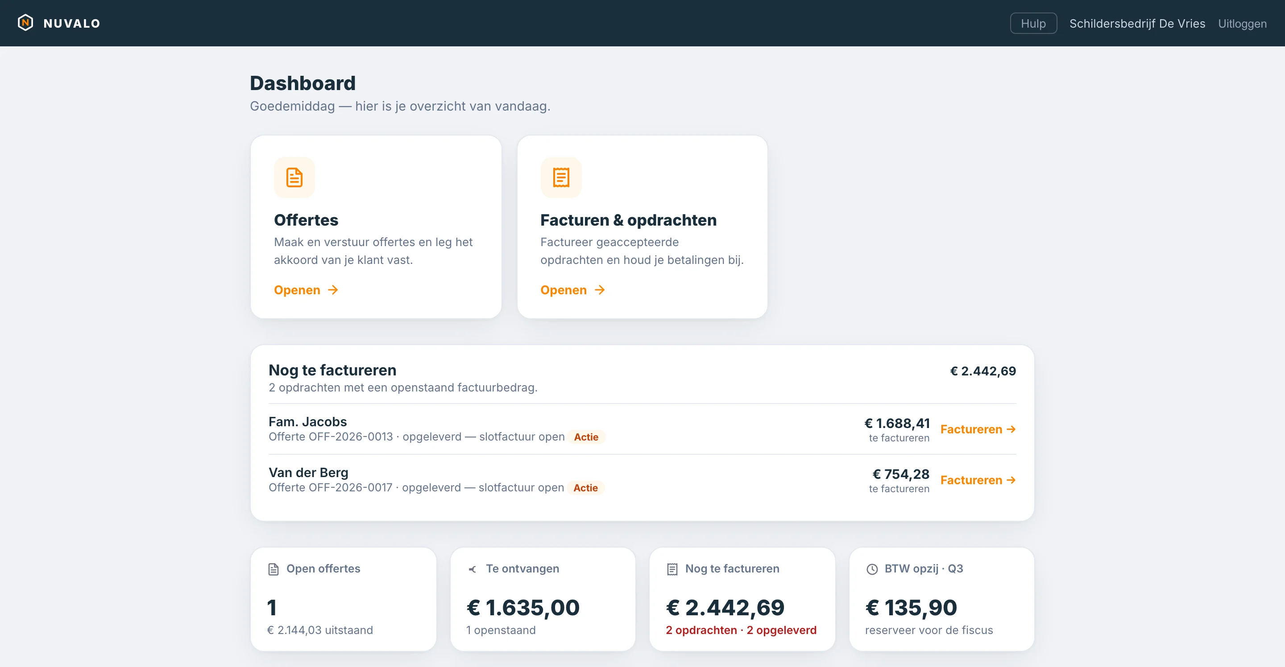Click the Te ontvangen label
This screenshot has width=1285, height=667.
pos(522,569)
